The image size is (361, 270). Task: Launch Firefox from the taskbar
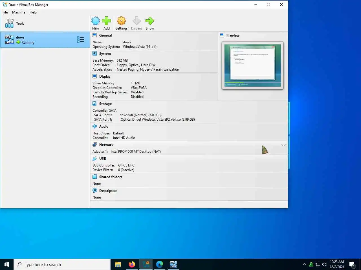tap(132, 264)
